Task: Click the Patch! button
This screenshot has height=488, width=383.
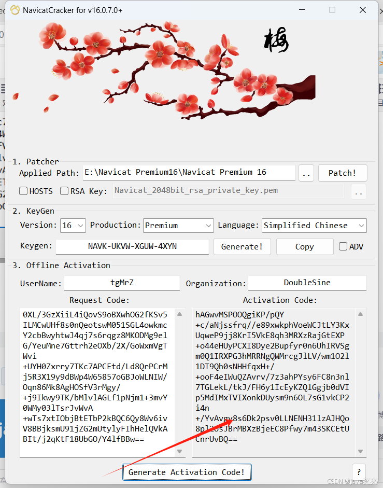Action: (343, 173)
